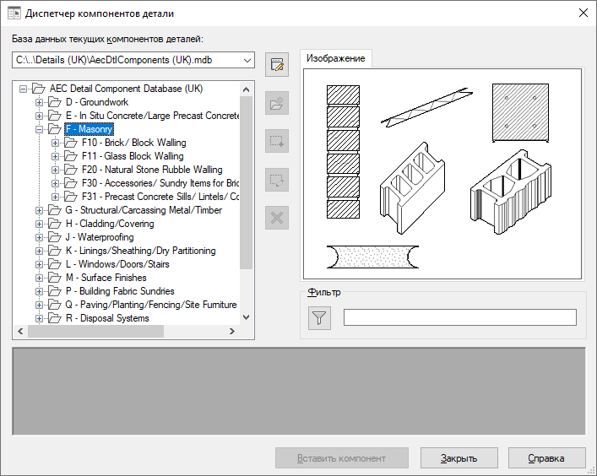The width and height of the screenshot is (597, 476).
Task: Expand G - Structural/Carcassing Metal/Timber node
Action: 39,210
